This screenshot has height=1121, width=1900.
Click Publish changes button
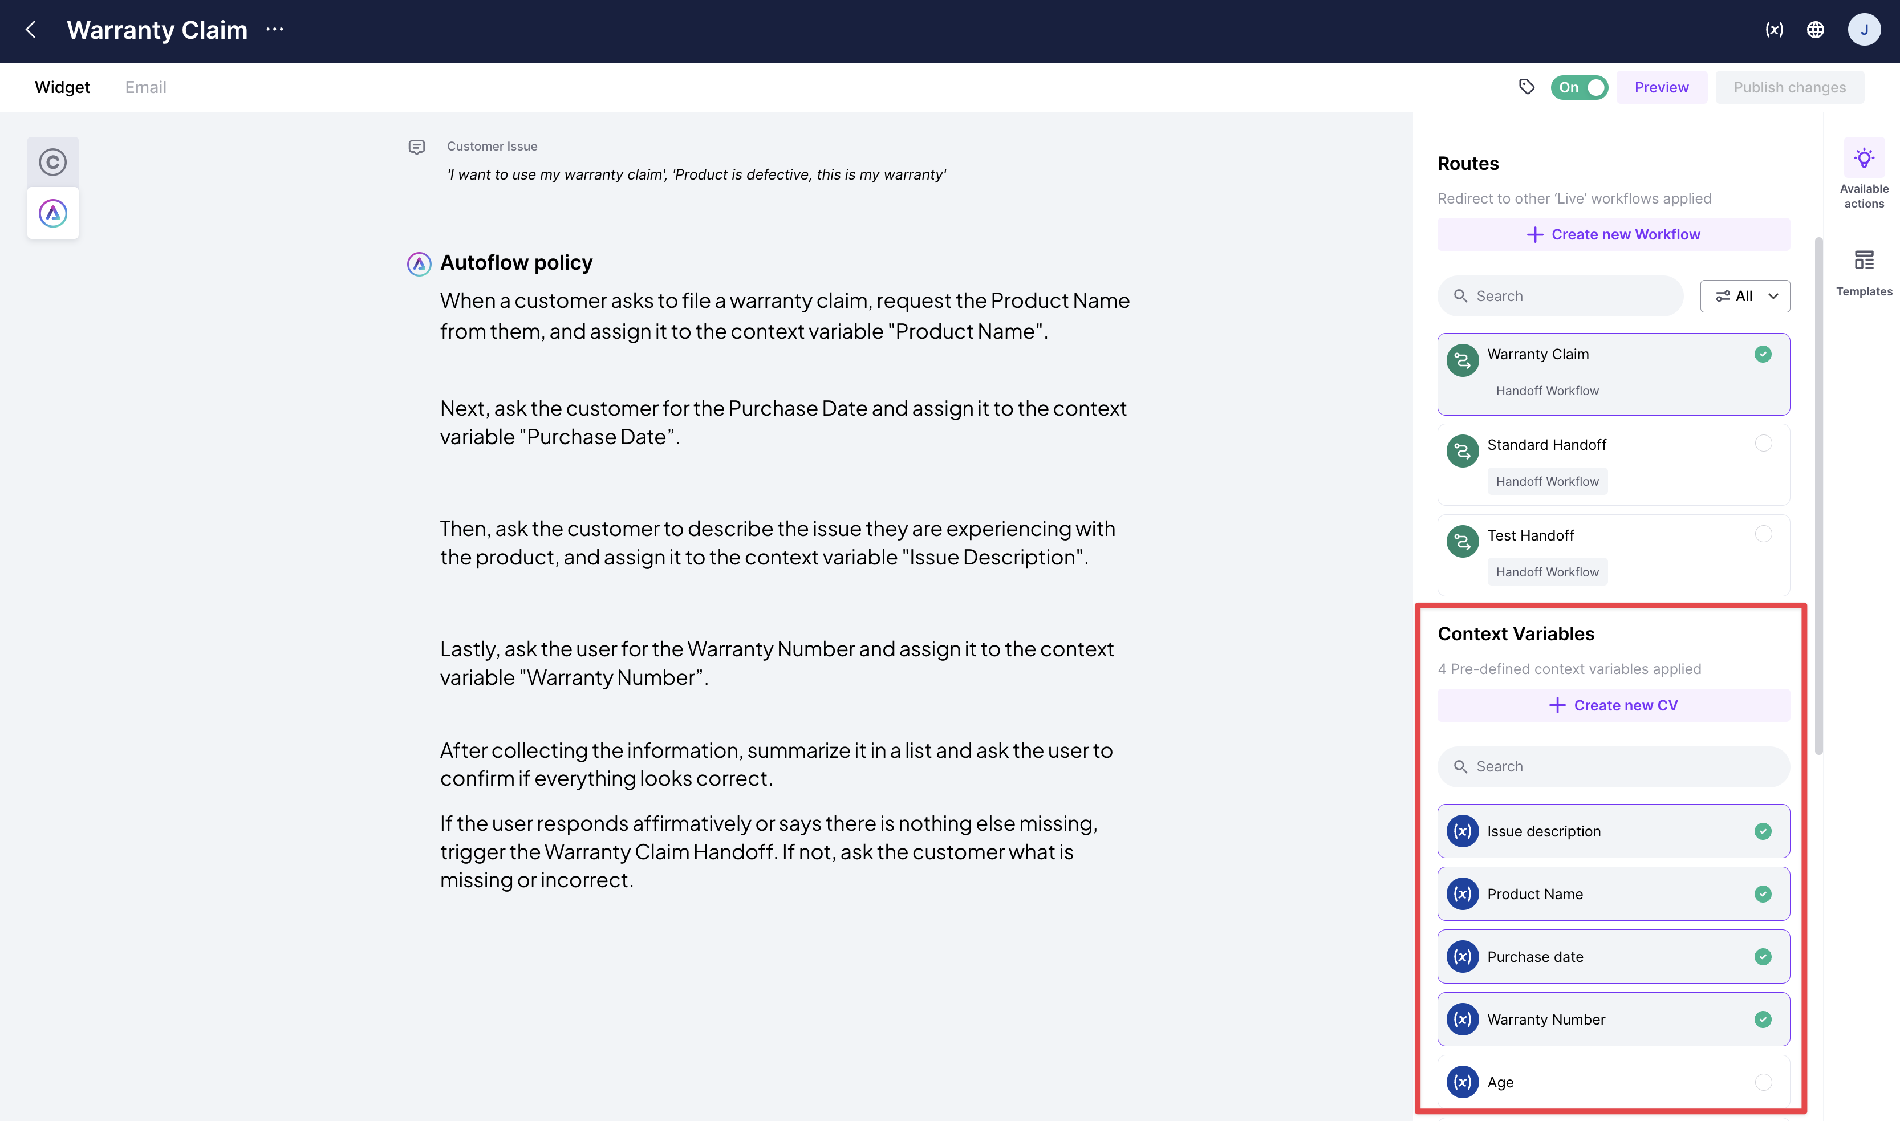pyautogui.click(x=1789, y=87)
